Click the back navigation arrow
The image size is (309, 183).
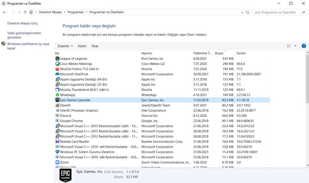[5, 12]
